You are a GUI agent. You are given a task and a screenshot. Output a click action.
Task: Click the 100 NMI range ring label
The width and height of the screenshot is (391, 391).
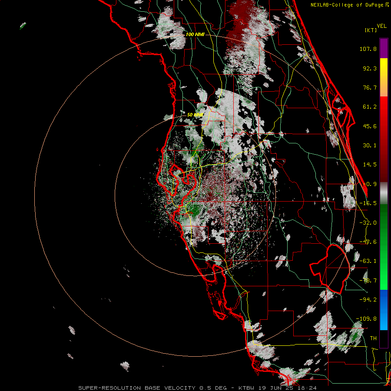[195, 34]
